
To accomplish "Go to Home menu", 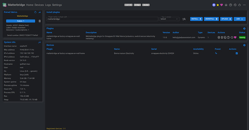I will pyautogui.click(x=30, y=5).
